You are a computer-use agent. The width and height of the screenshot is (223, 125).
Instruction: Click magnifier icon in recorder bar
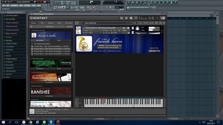(x=8, y=2)
